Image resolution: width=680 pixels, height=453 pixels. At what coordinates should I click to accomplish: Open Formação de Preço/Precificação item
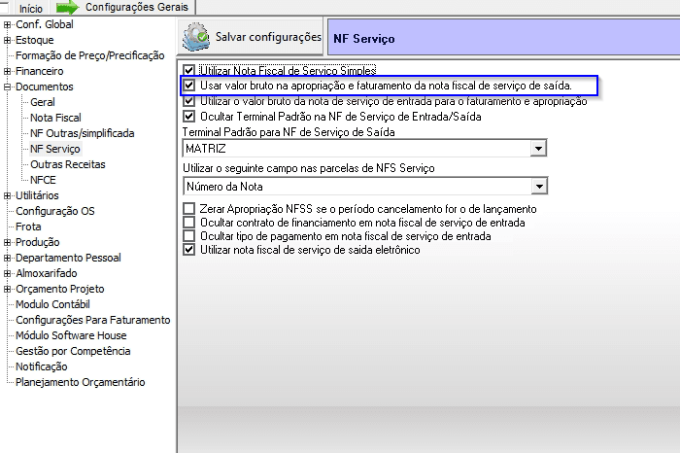click(89, 55)
